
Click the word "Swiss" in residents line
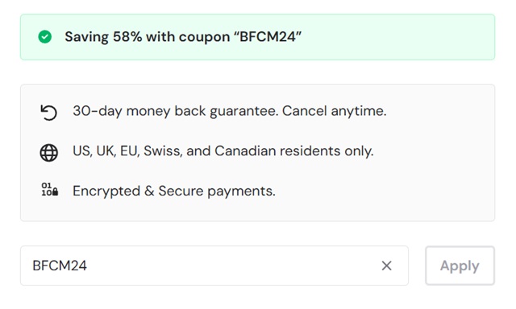tap(163, 151)
